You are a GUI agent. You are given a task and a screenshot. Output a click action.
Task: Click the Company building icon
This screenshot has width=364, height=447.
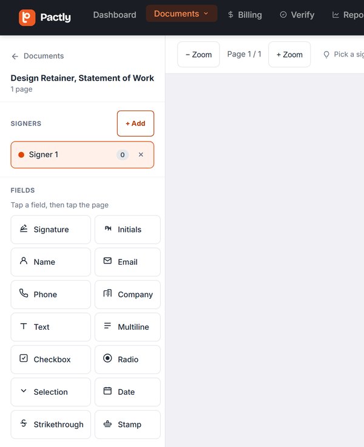(x=107, y=293)
